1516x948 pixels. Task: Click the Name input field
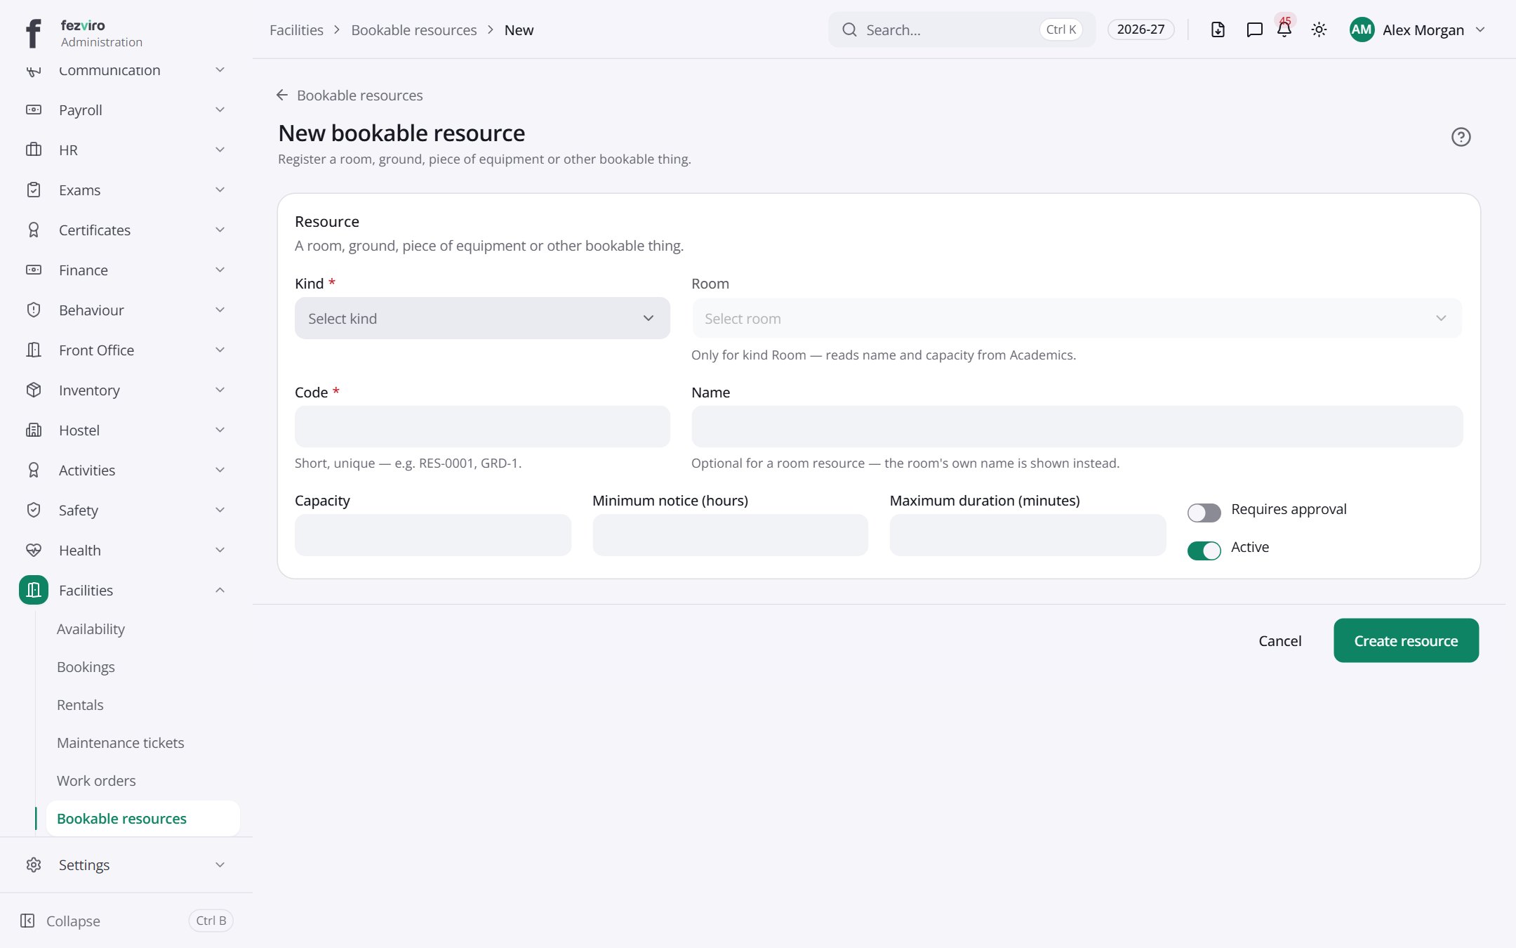tap(1077, 426)
